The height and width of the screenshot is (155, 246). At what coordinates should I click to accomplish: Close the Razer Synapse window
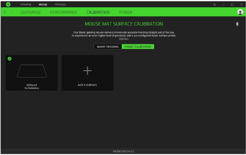tap(242, 4)
